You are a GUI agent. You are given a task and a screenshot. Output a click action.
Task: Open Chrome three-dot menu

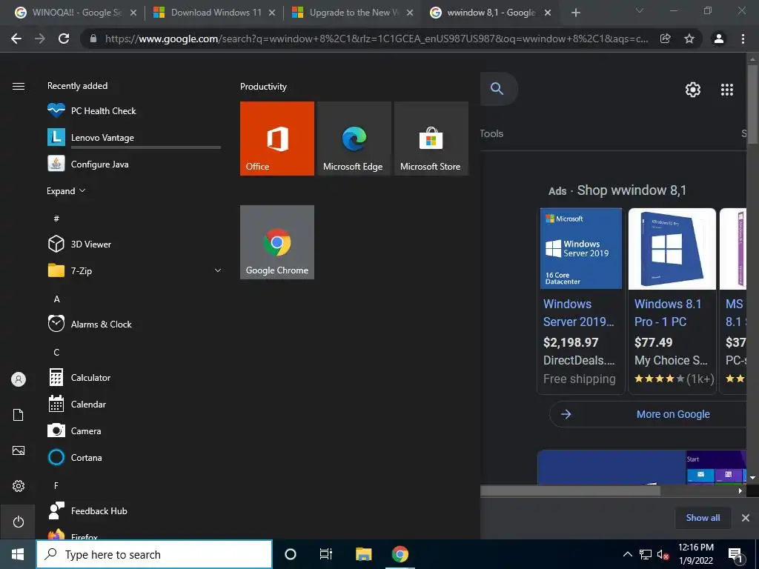click(743, 39)
